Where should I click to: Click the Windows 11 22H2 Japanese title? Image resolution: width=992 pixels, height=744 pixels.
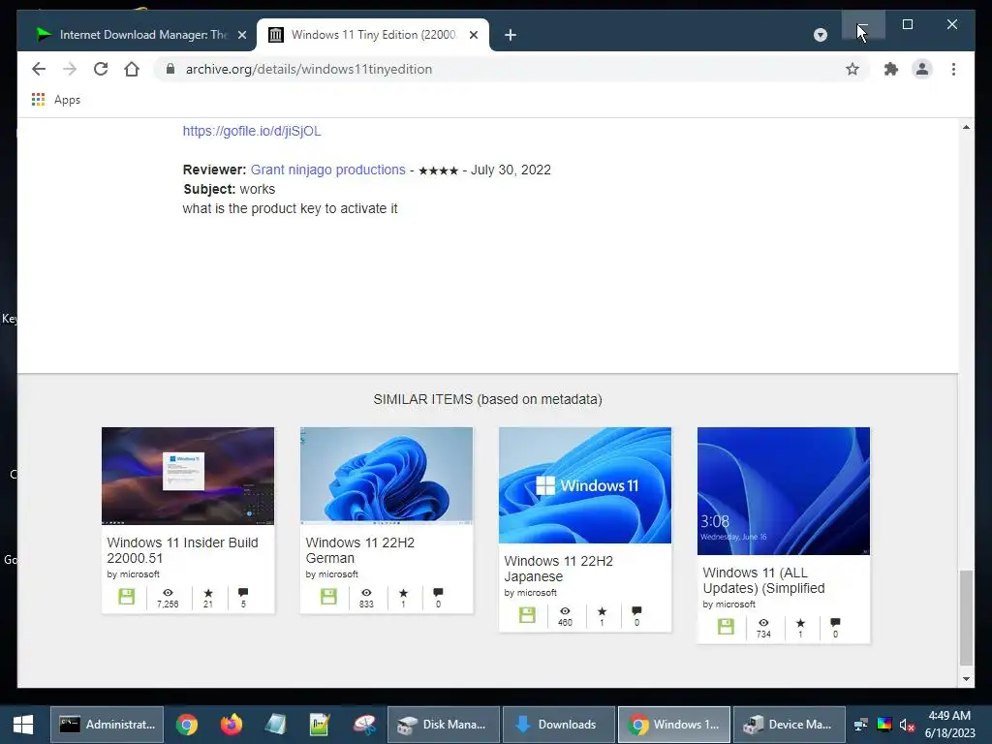[x=559, y=569]
